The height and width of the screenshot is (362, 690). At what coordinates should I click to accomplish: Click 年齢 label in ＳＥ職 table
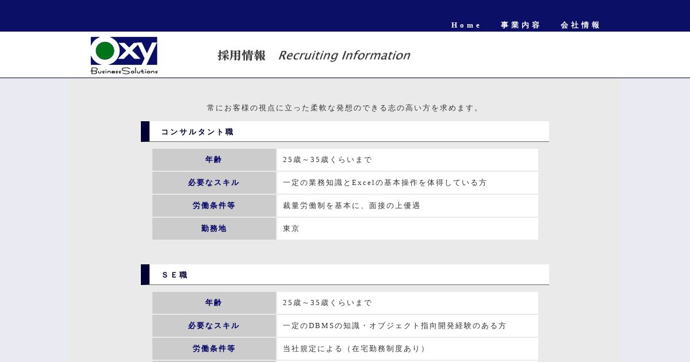(x=214, y=303)
